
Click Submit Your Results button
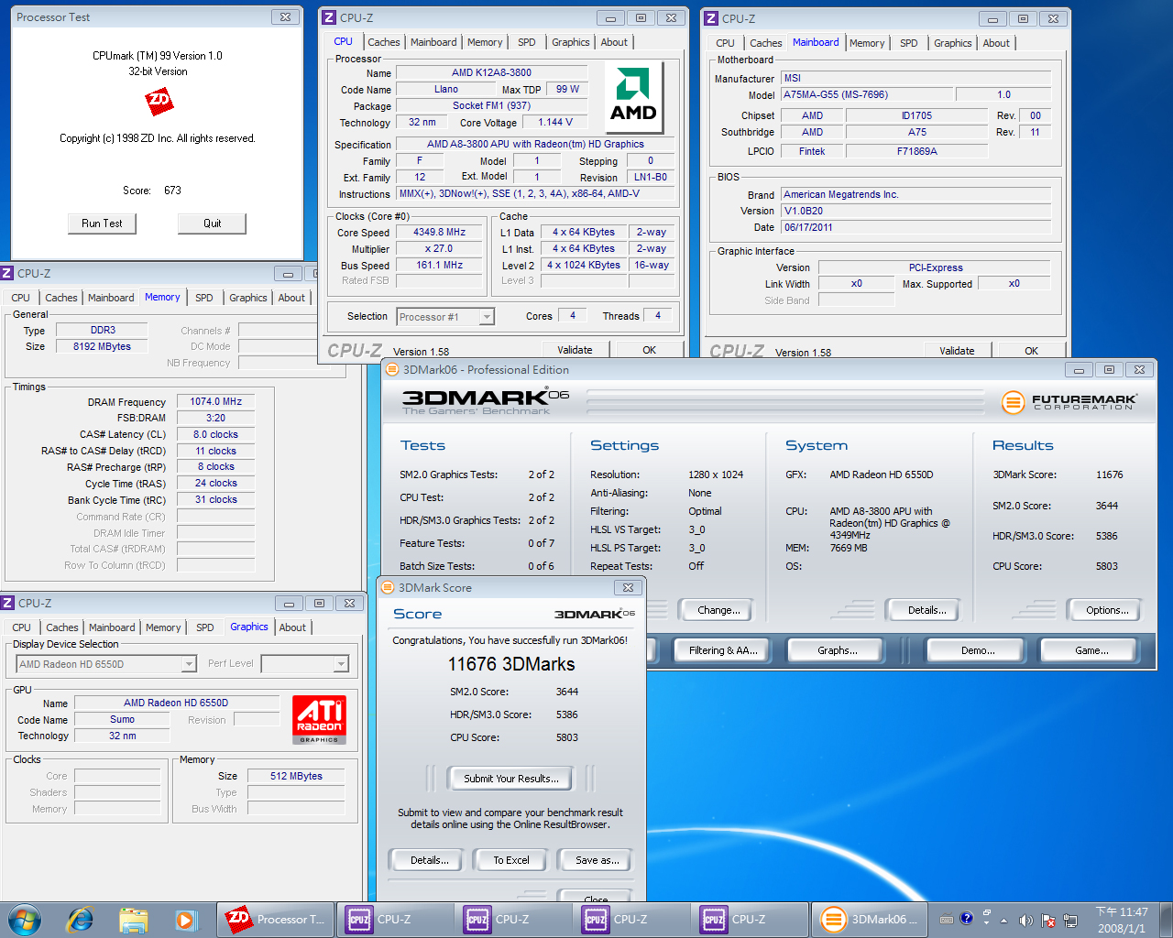click(x=510, y=779)
